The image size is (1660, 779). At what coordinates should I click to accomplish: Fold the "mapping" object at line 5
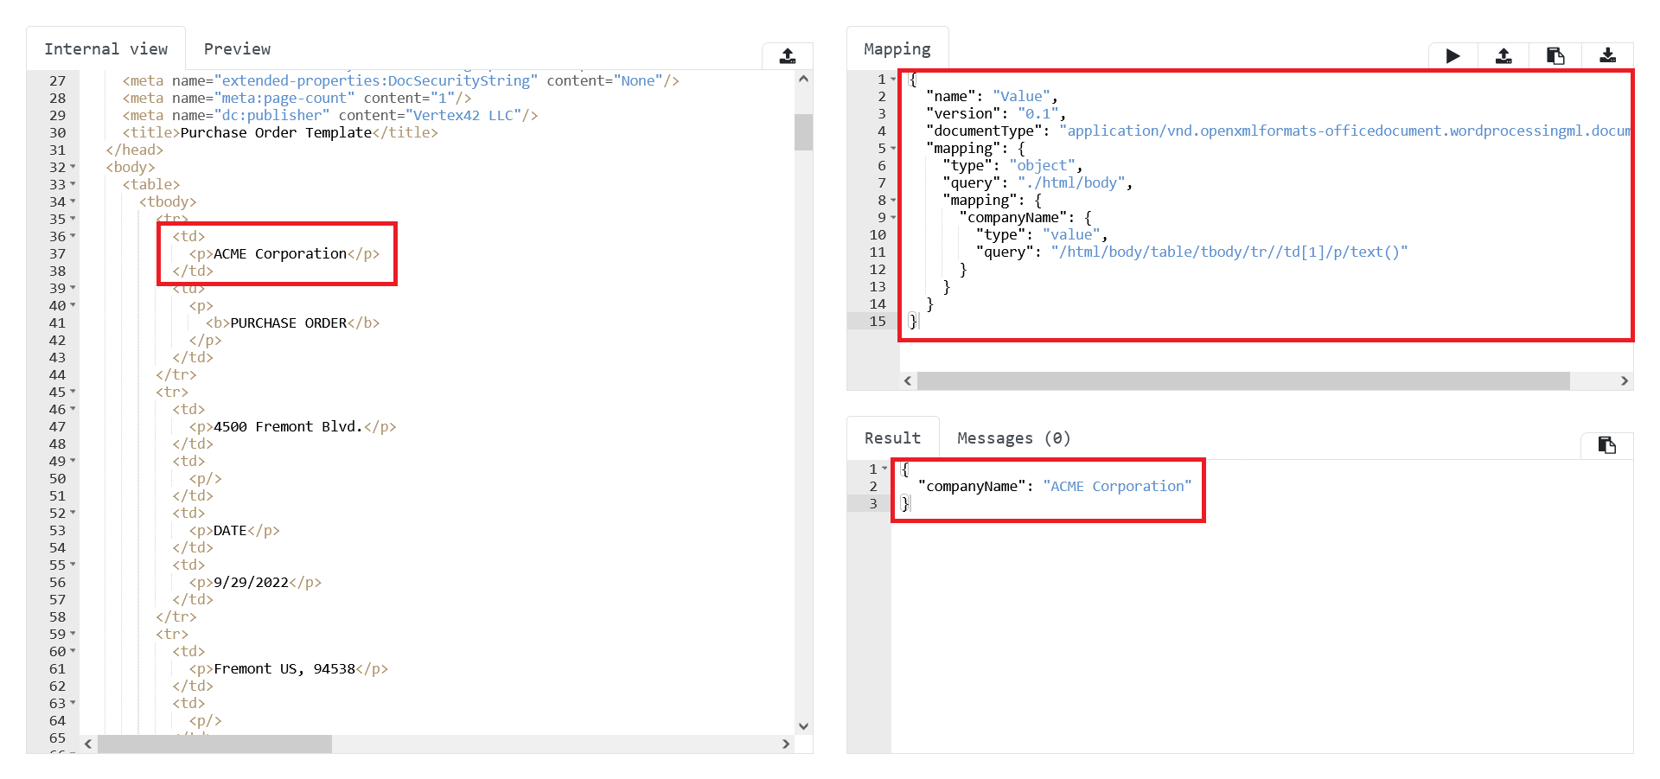[893, 149]
